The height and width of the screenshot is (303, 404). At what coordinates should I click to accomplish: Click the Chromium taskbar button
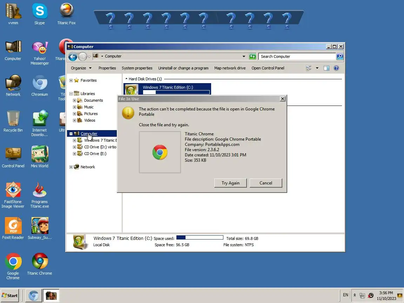point(34,296)
